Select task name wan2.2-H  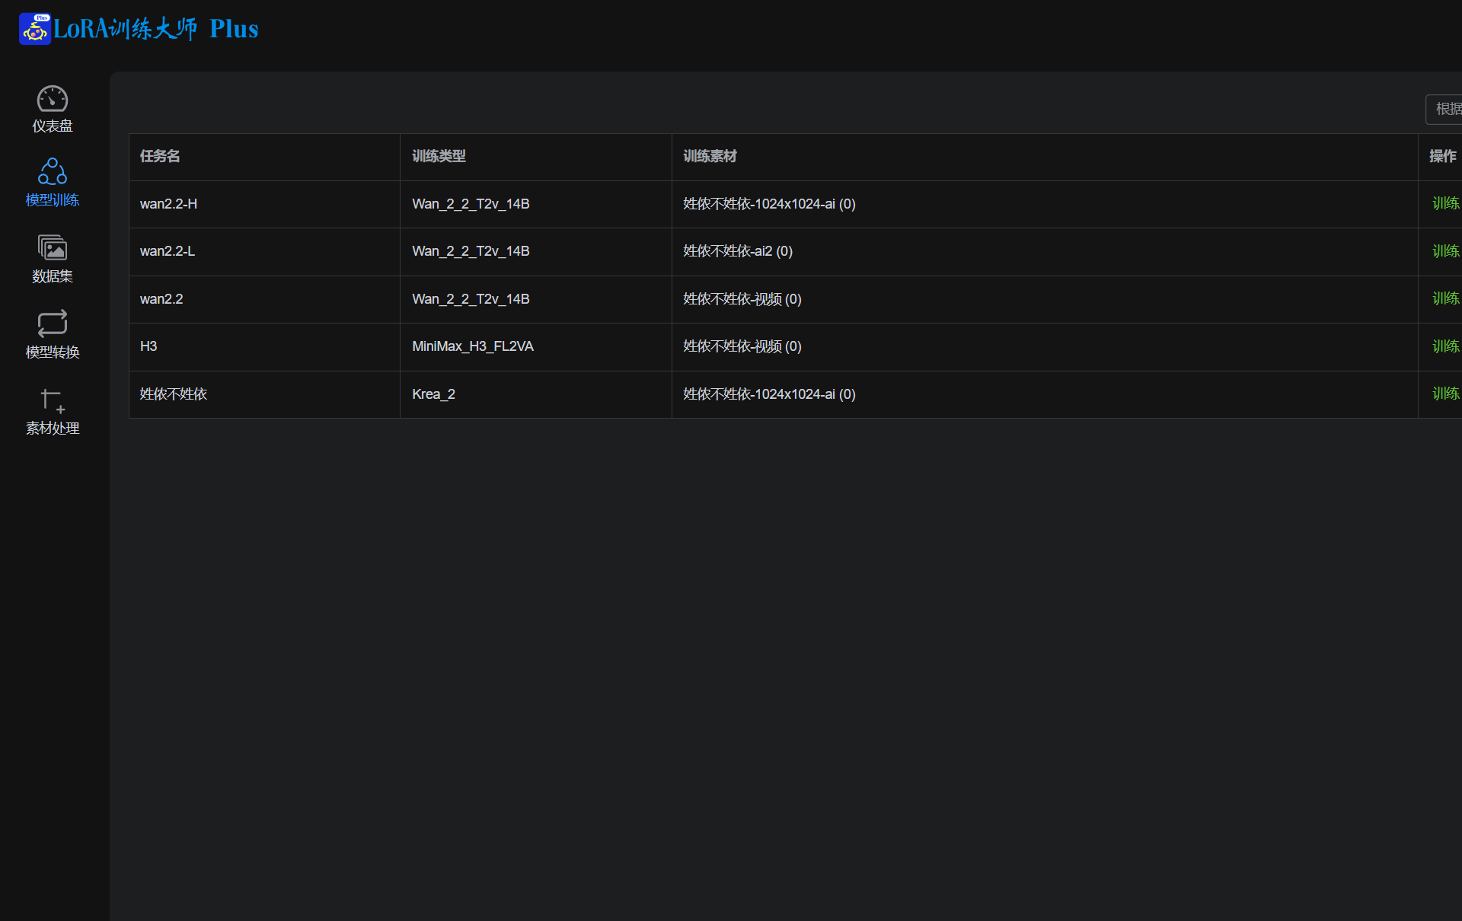[x=168, y=204]
